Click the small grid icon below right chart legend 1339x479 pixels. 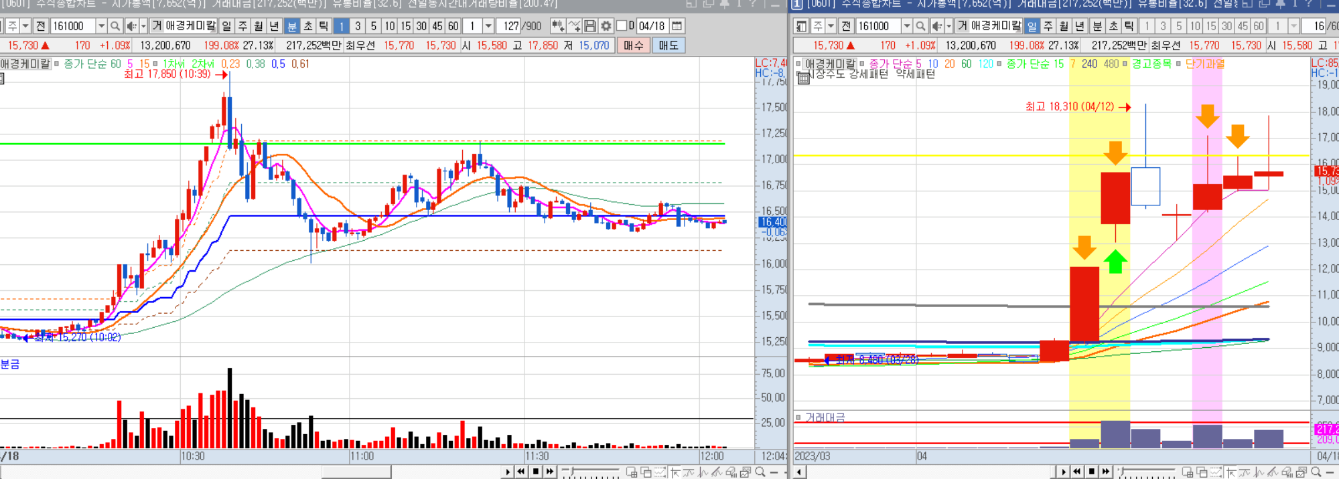(x=803, y=78)
